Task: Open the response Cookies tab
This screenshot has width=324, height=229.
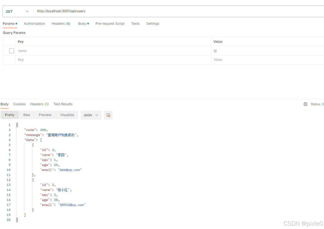Action: (x=19, y=104)
